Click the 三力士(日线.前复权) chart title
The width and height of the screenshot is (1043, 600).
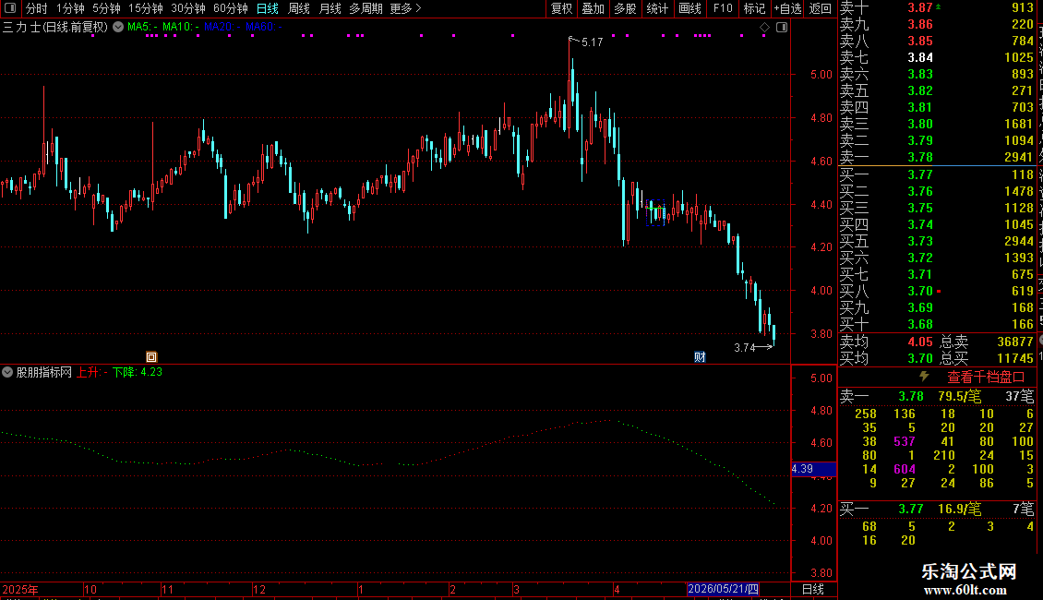(55, 27)
